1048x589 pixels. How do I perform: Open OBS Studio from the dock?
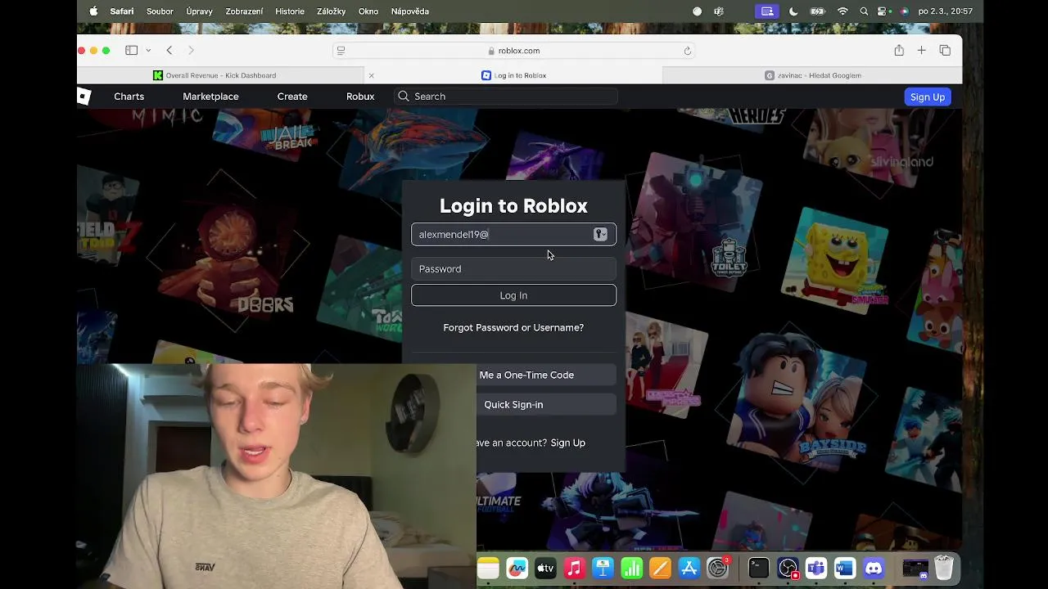pyautogui.click(x=788, y=568)
